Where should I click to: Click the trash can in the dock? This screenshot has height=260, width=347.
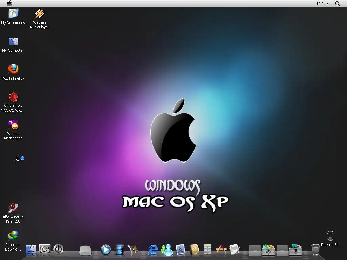point(315,250)
